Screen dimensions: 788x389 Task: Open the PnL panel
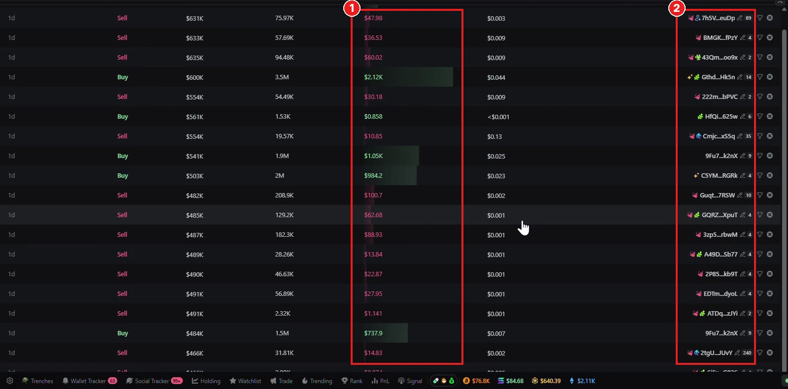click(380, 381)
